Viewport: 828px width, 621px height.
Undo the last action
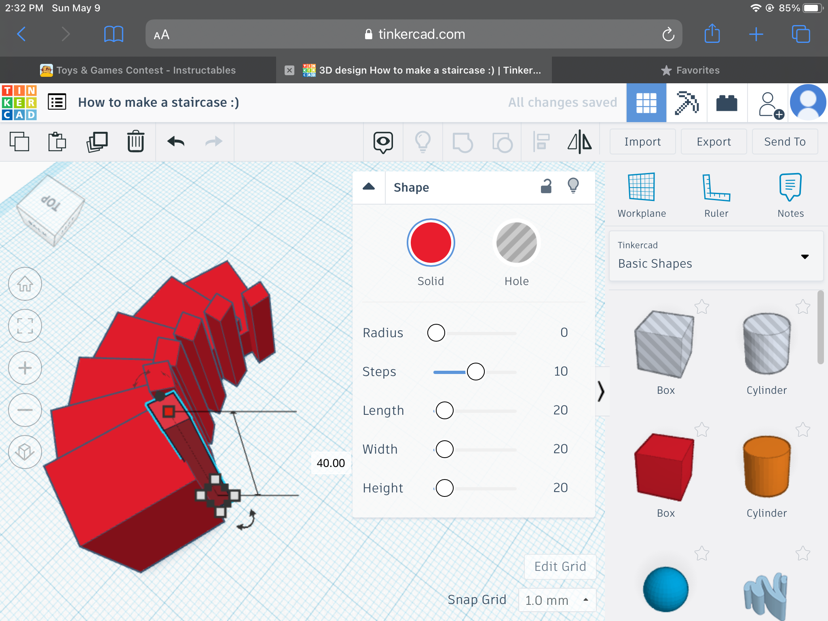point(176,142)
